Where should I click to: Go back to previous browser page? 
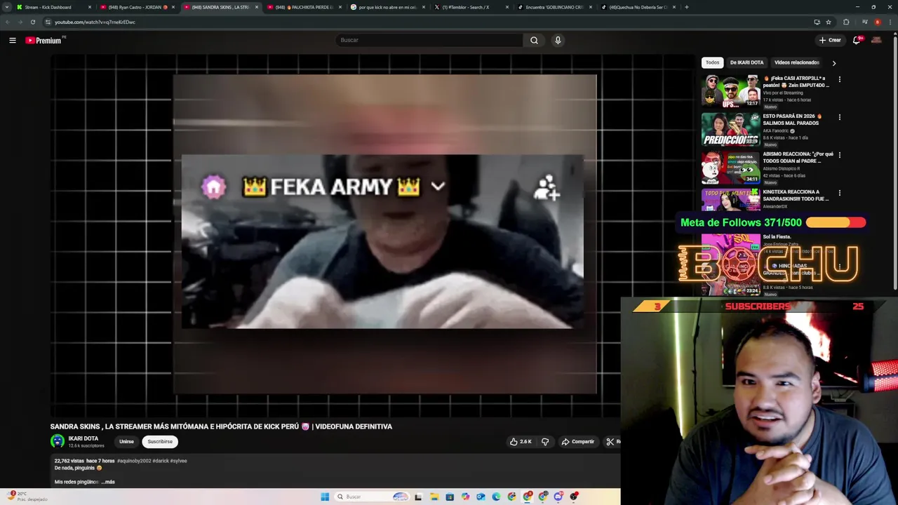coord(8,22)
